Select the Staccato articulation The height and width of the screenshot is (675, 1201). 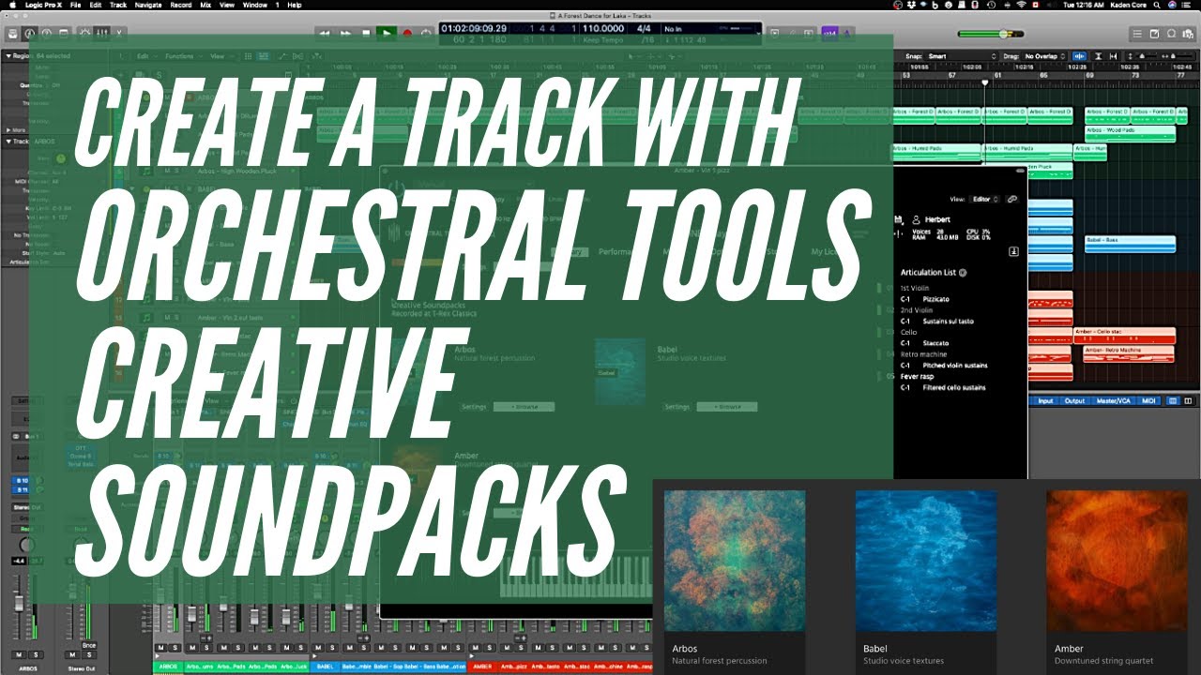coord(935,343)
